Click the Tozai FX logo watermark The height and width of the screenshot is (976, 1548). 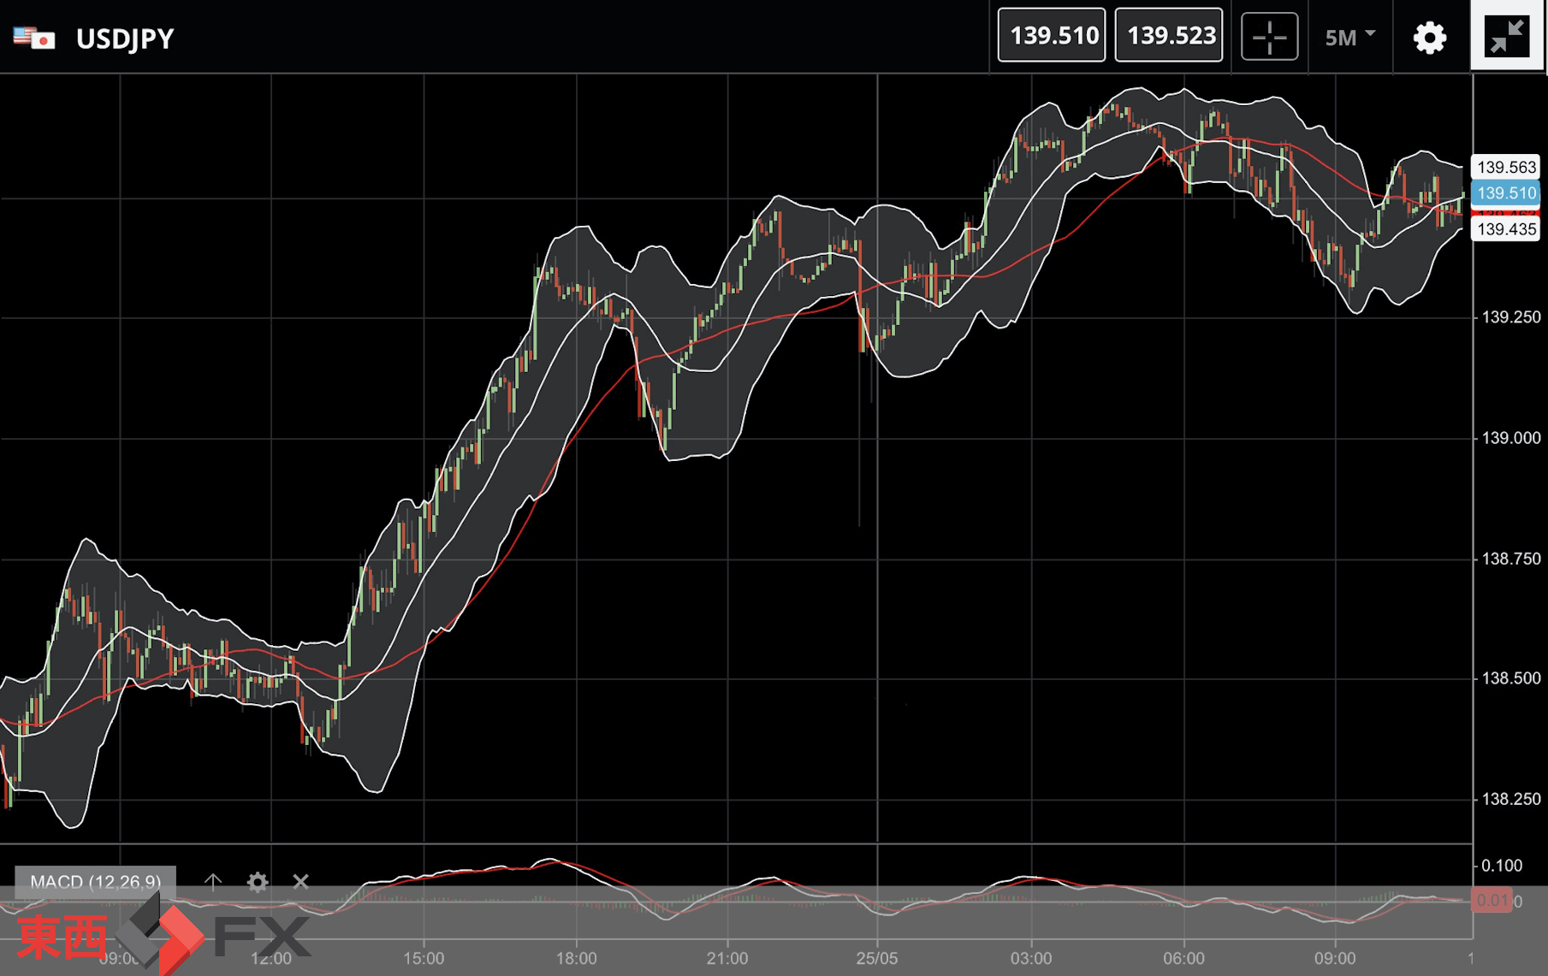point(163,936)
